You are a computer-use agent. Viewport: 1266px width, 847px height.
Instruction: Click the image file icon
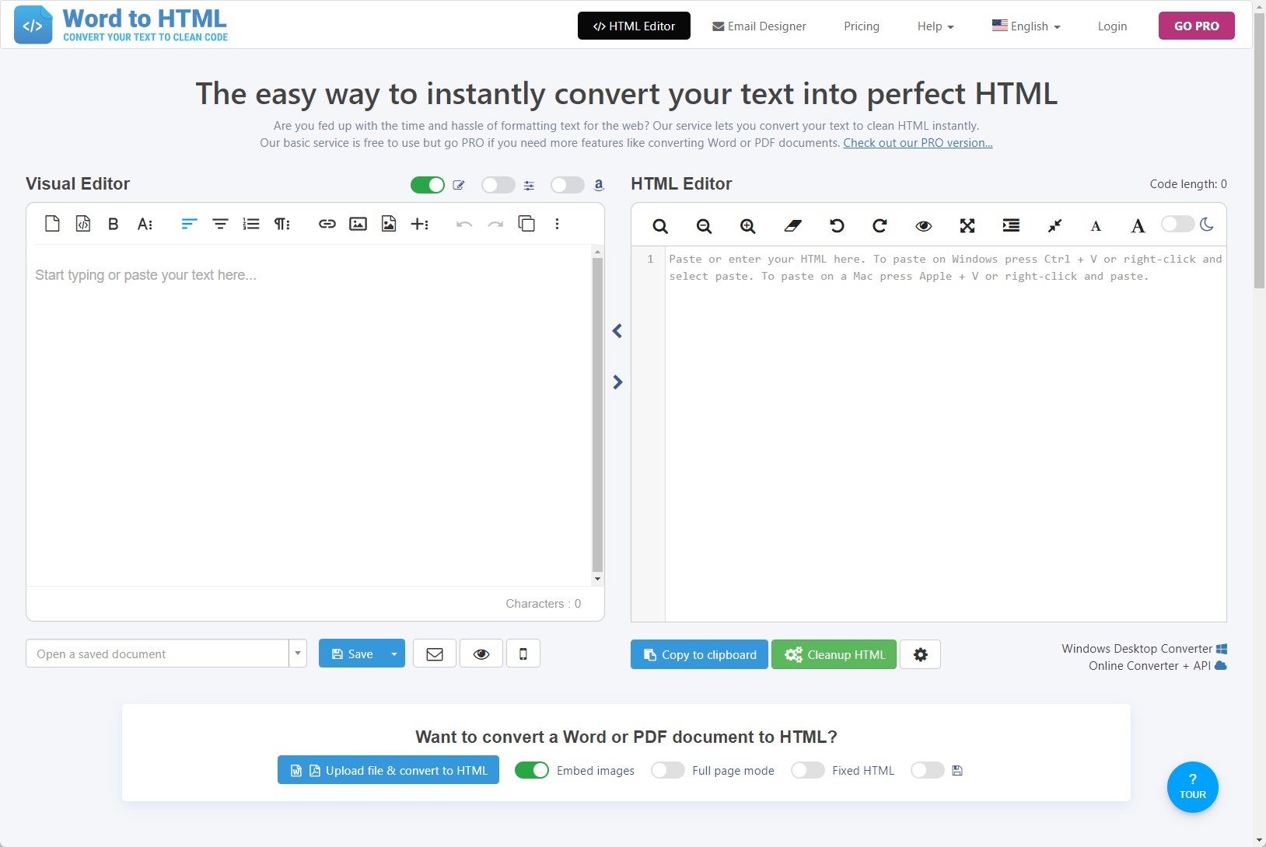pos(389,224)
